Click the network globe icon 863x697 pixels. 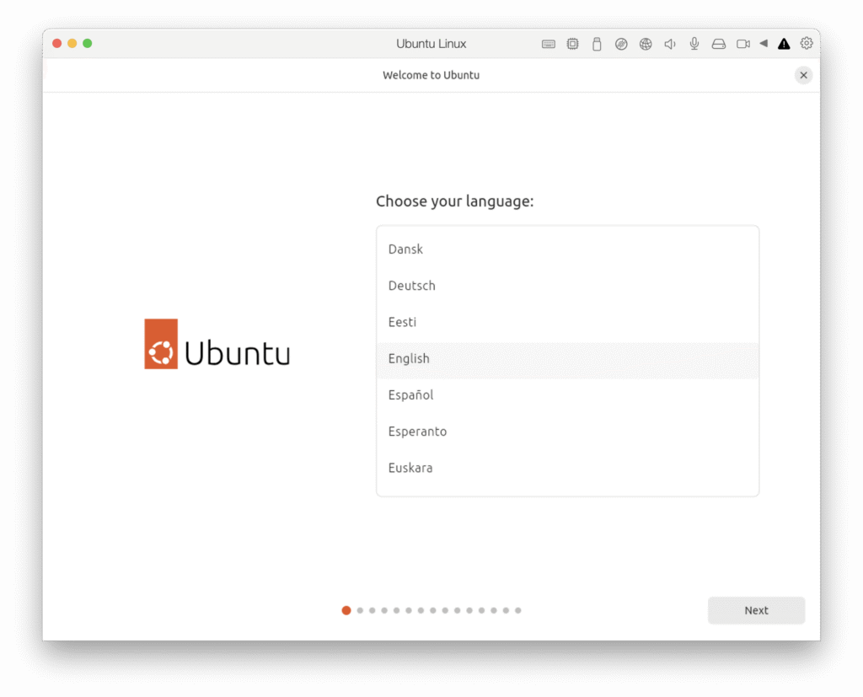click(646, 44)
